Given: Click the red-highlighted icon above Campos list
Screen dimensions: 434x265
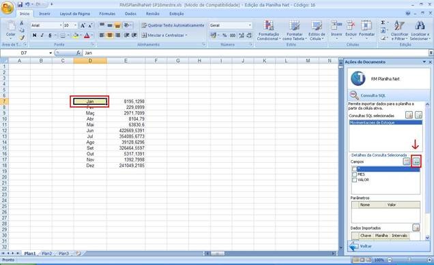Looking at the screenshot, I should click(416, 161).
